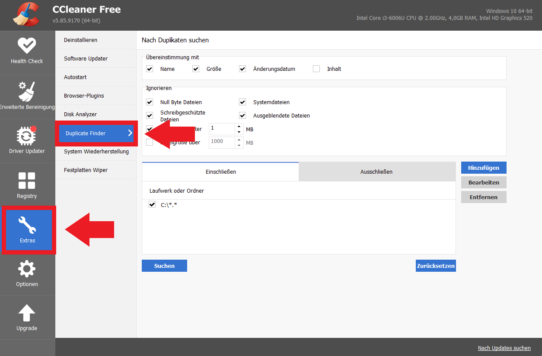The height and width of the screenshot is (356, 542).
Task: Click the Nach Updates suchen link
Action: click(504, 348)
